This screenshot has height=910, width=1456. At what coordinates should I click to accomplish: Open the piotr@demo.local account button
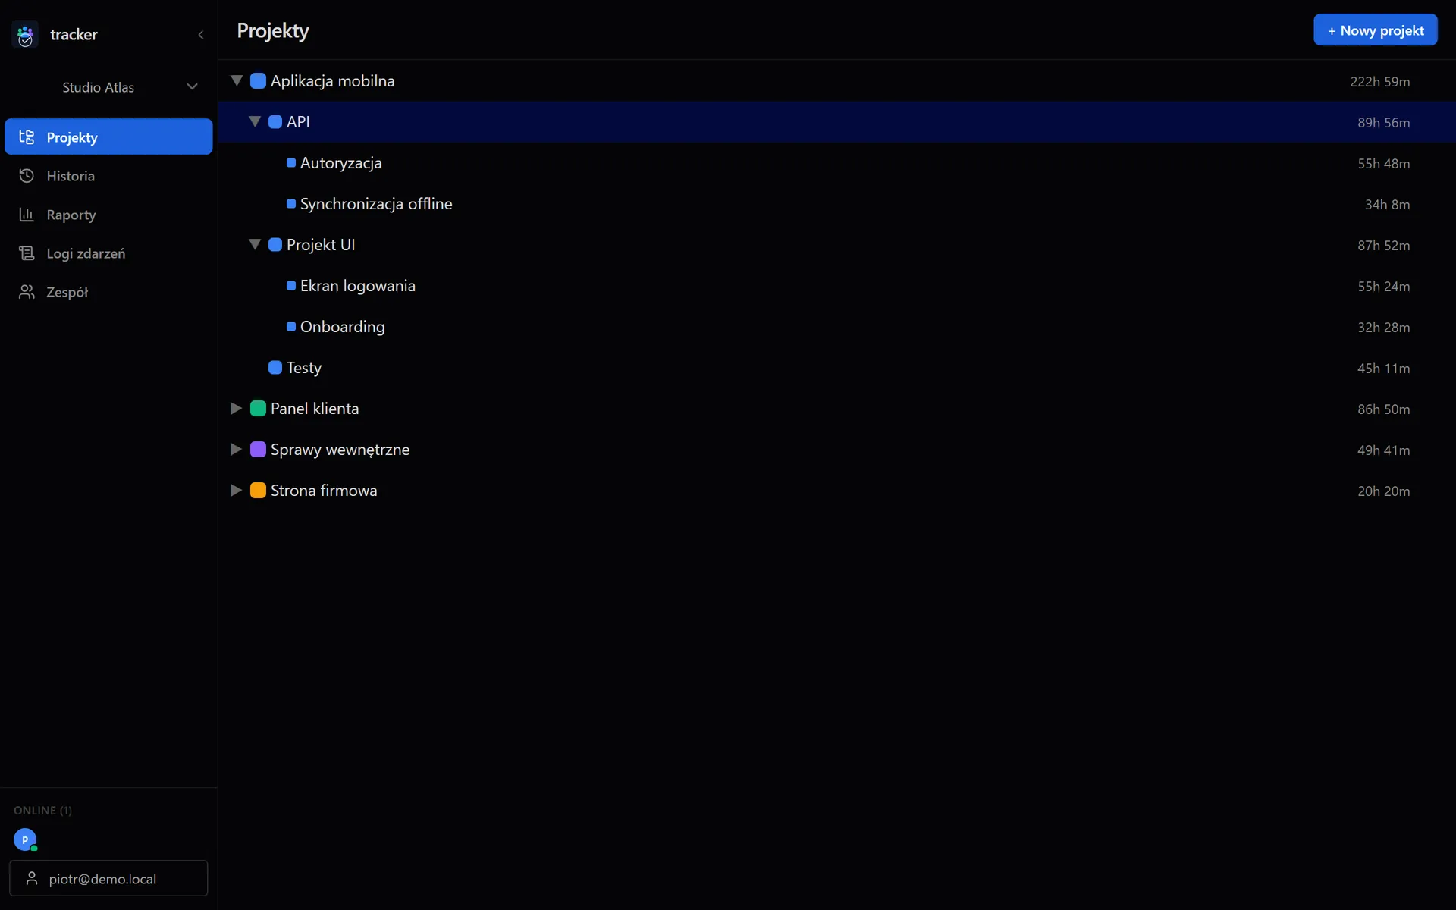point(108,878)
